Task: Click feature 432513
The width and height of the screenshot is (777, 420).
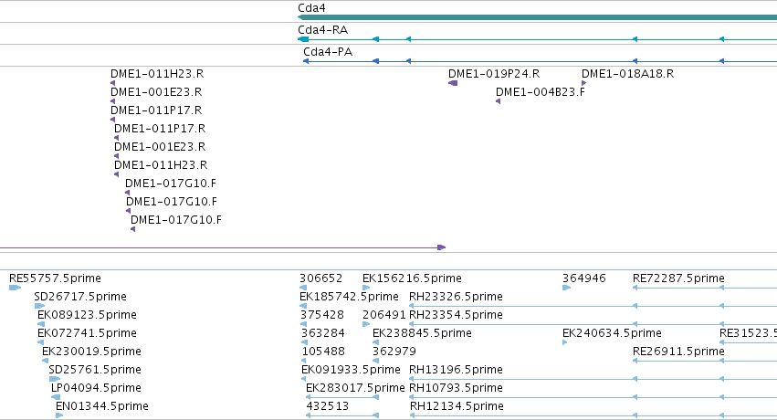Action: point(328,406)
